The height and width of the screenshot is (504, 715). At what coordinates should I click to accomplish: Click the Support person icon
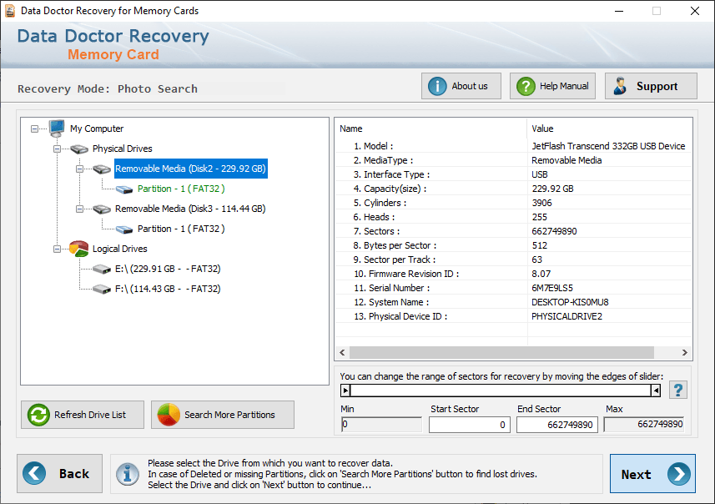coord(620,86)
